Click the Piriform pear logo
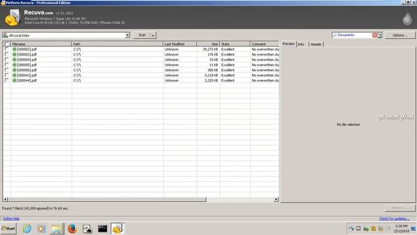This screenshot has width=417, height=235. coord(407,19)
